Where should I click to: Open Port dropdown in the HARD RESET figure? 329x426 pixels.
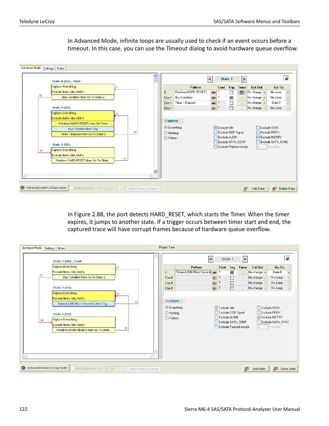(x=121, y=189)
